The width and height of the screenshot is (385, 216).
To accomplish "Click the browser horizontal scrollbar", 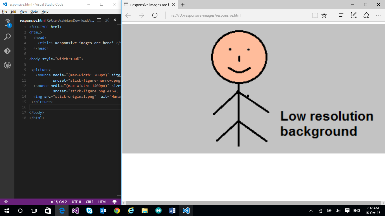I will coord(251,203).
